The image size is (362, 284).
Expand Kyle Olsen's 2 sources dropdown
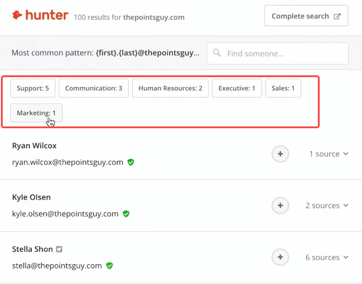[327, 205]
